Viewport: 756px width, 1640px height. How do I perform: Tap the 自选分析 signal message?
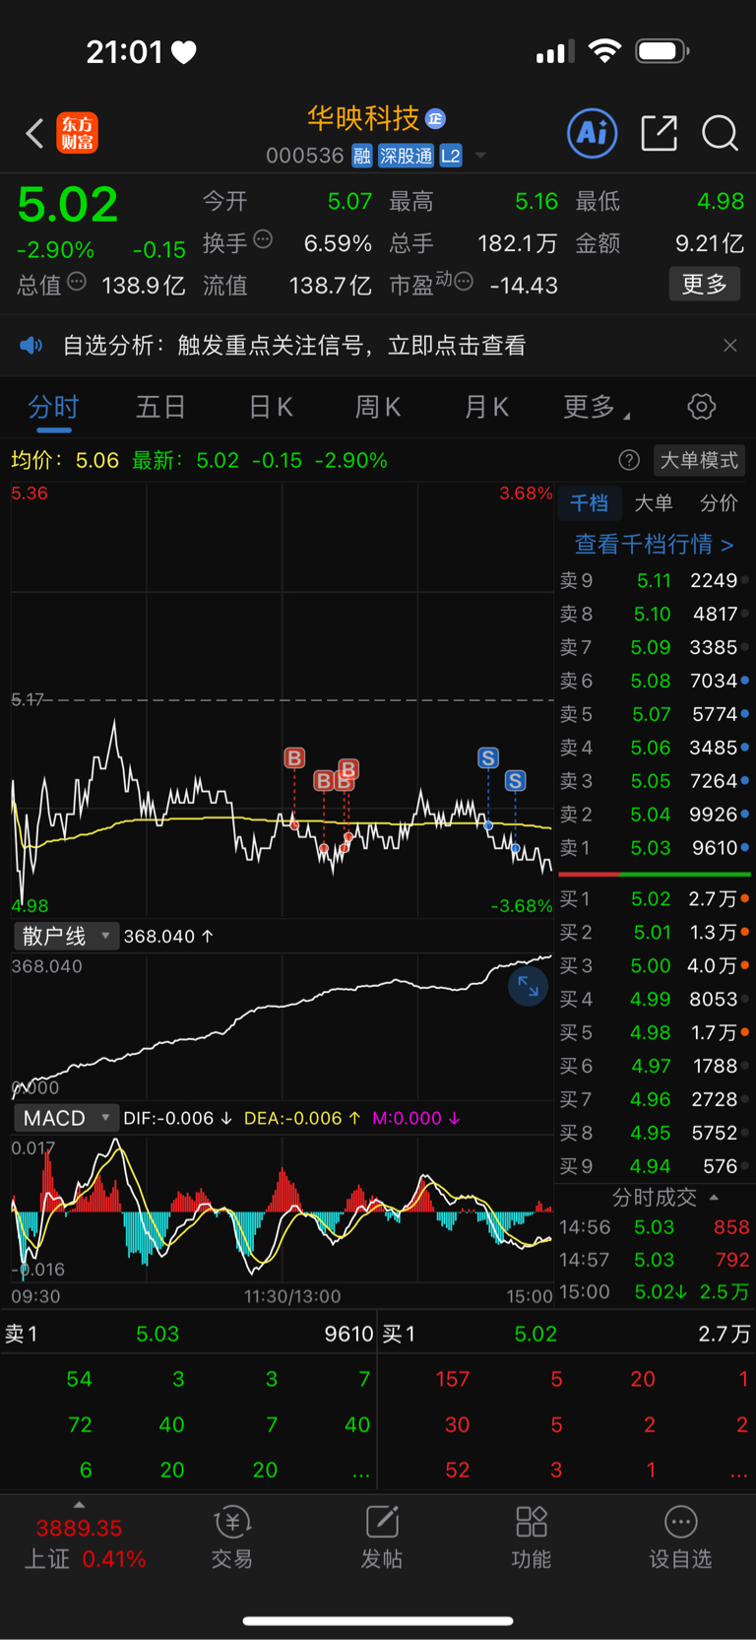click(x=294, y=346)
